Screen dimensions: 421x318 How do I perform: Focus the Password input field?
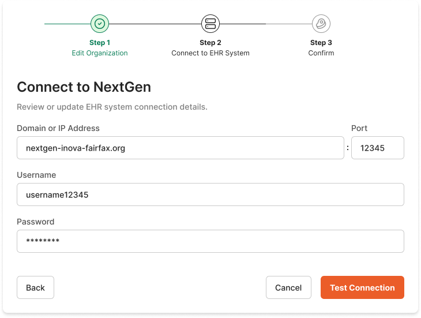point(210,241)
